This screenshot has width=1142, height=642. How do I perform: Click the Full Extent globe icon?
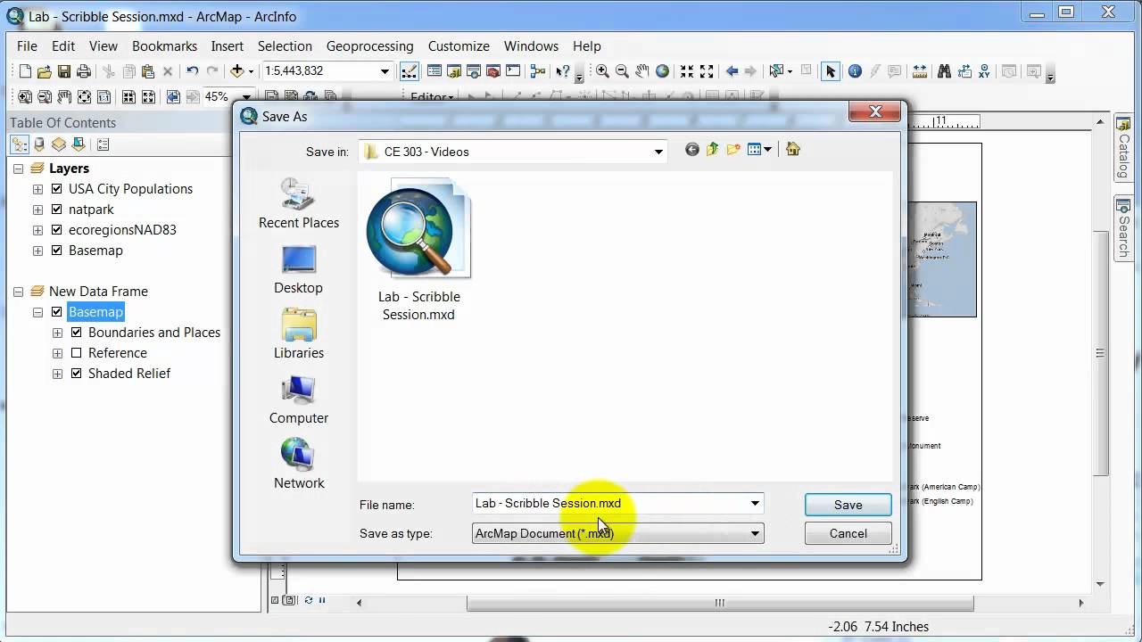click(662, 71)
